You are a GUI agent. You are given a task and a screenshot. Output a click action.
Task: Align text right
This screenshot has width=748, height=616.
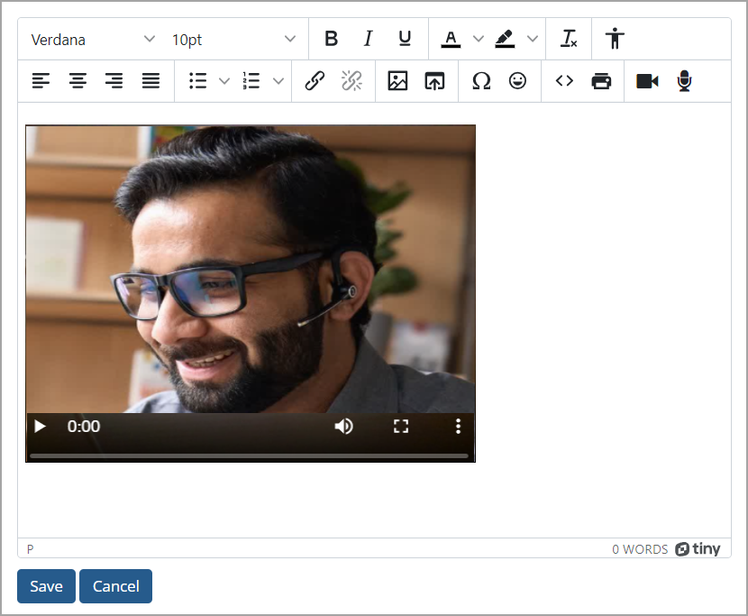tap(114, 80)
